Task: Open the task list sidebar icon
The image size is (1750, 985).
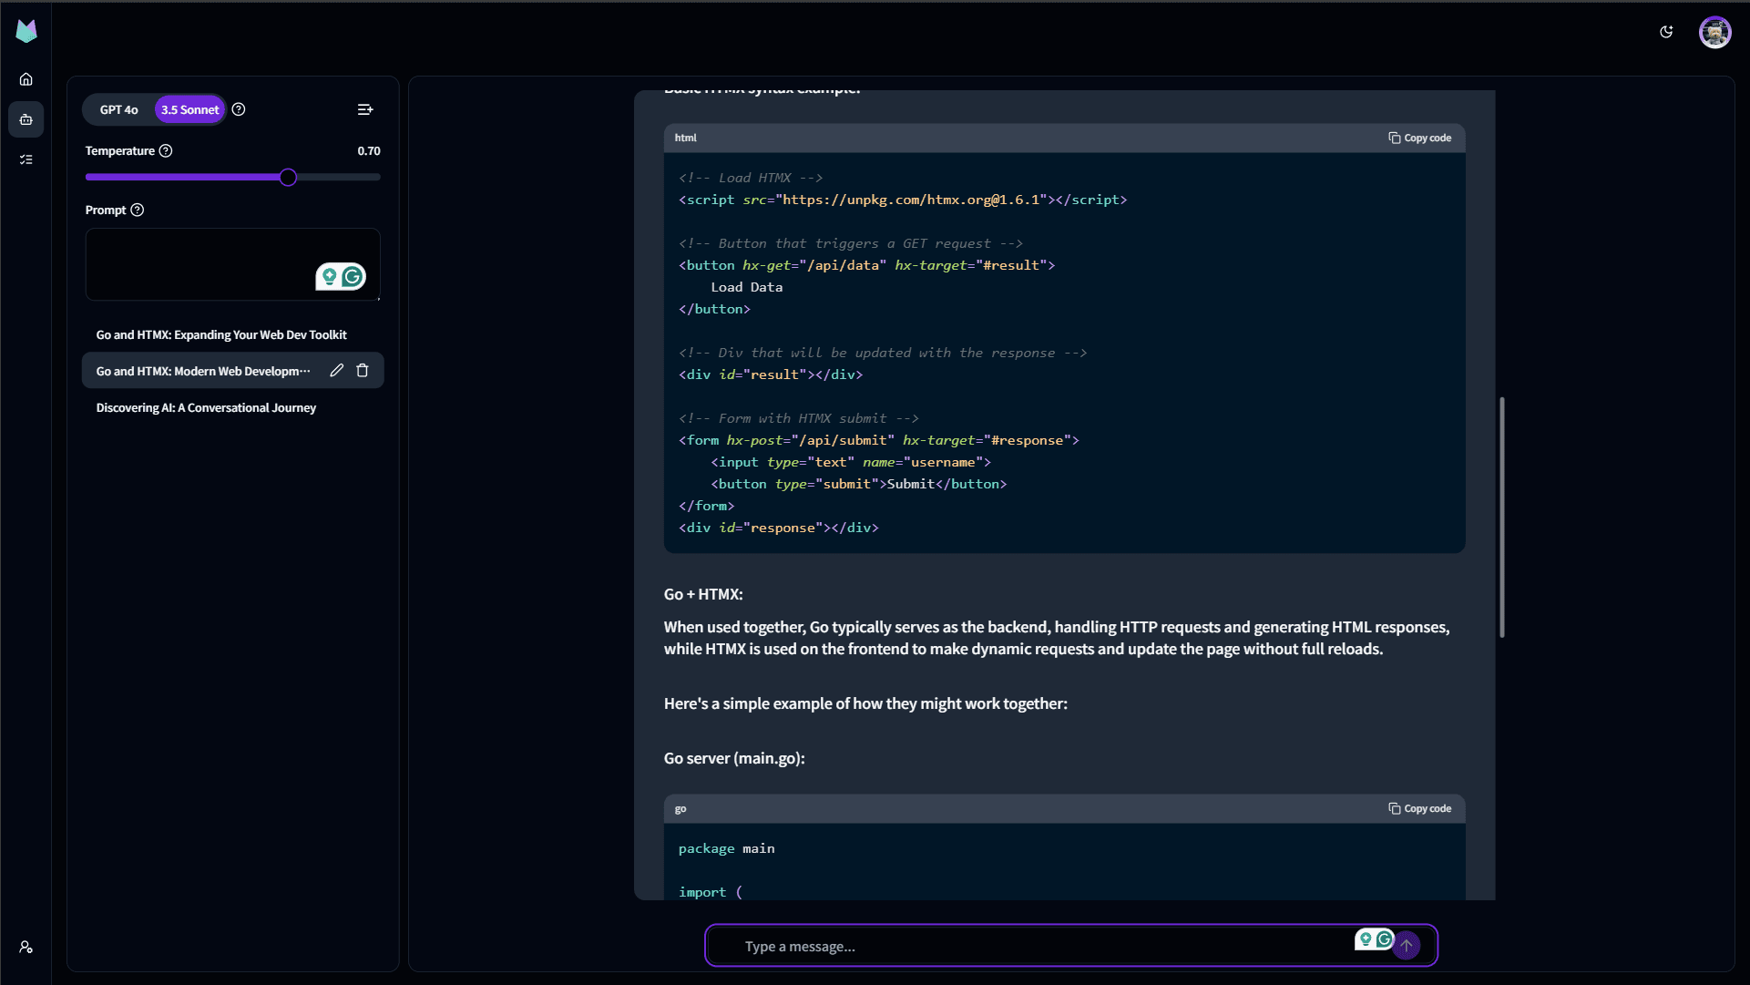Action: pos(26,159)
